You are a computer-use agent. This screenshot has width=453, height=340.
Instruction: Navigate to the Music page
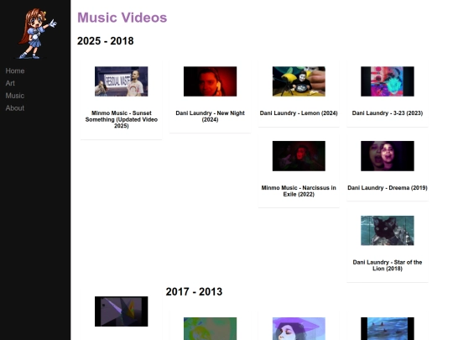click(15, 96)
